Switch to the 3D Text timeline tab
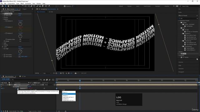 click(x=24, y=77)
